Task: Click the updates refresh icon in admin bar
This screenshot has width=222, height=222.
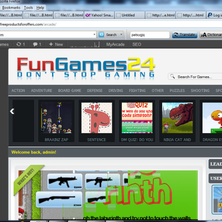Action: point(19,44)
